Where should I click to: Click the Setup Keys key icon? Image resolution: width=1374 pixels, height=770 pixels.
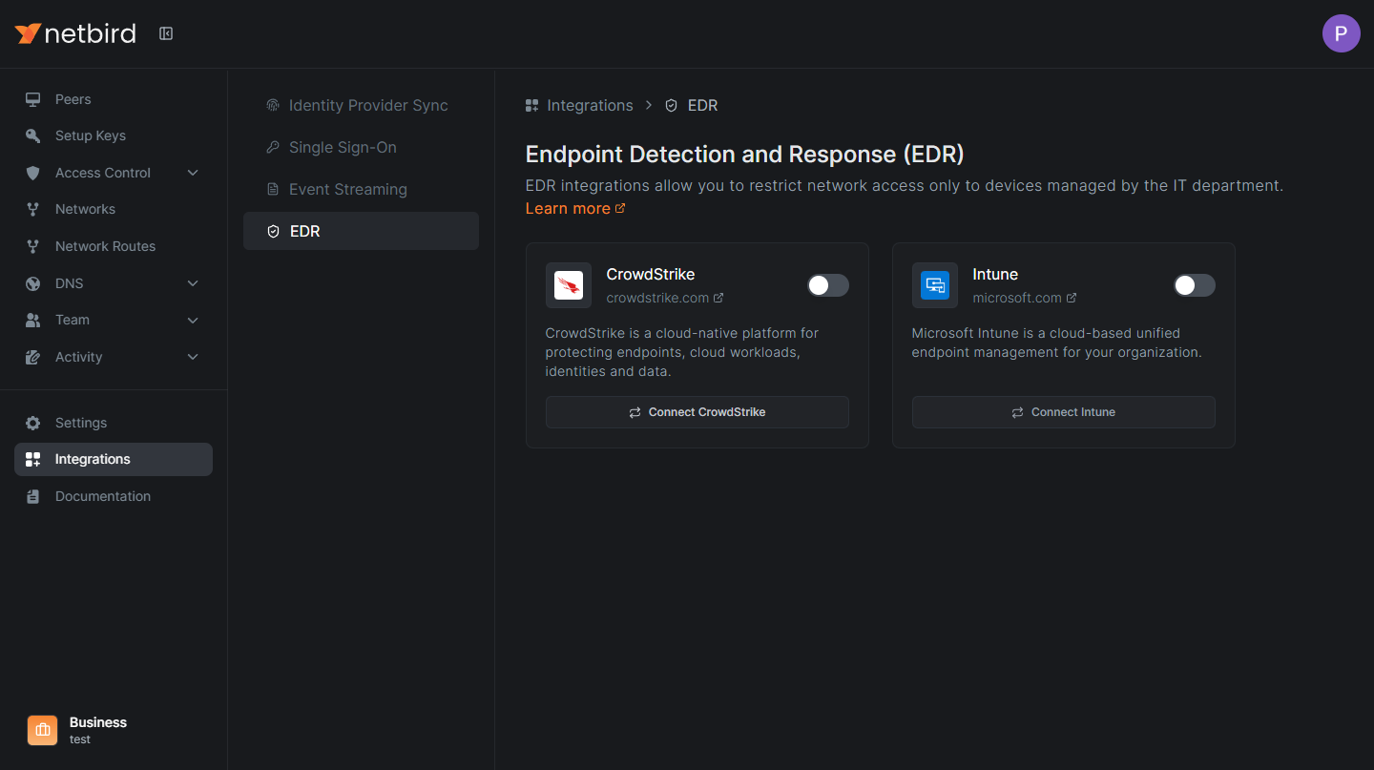33,135
